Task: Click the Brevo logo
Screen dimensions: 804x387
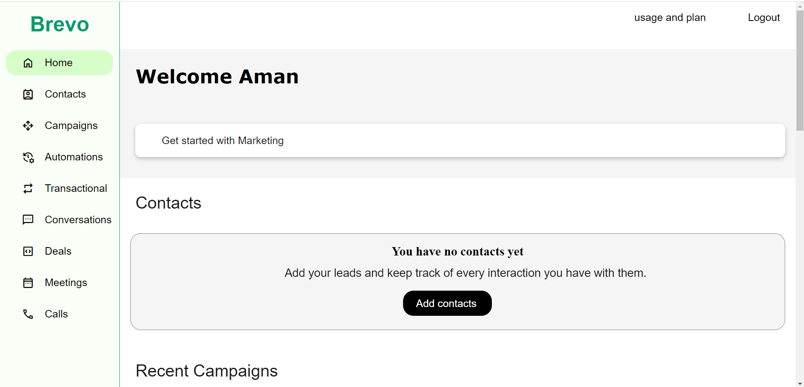Action: pyautogui.click(x=59, y=24)
